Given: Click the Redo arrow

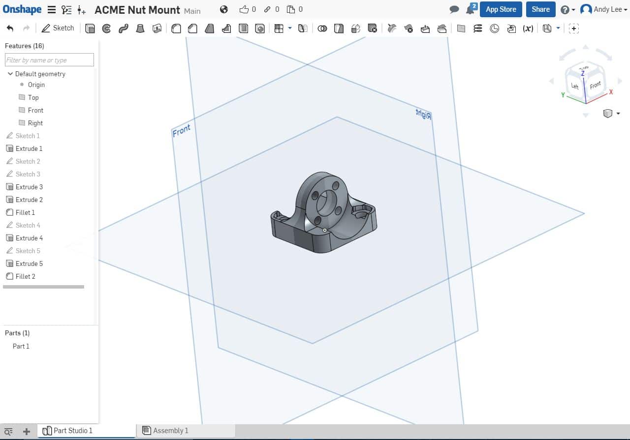Looking at the screenshot, I should pos(27,28).
